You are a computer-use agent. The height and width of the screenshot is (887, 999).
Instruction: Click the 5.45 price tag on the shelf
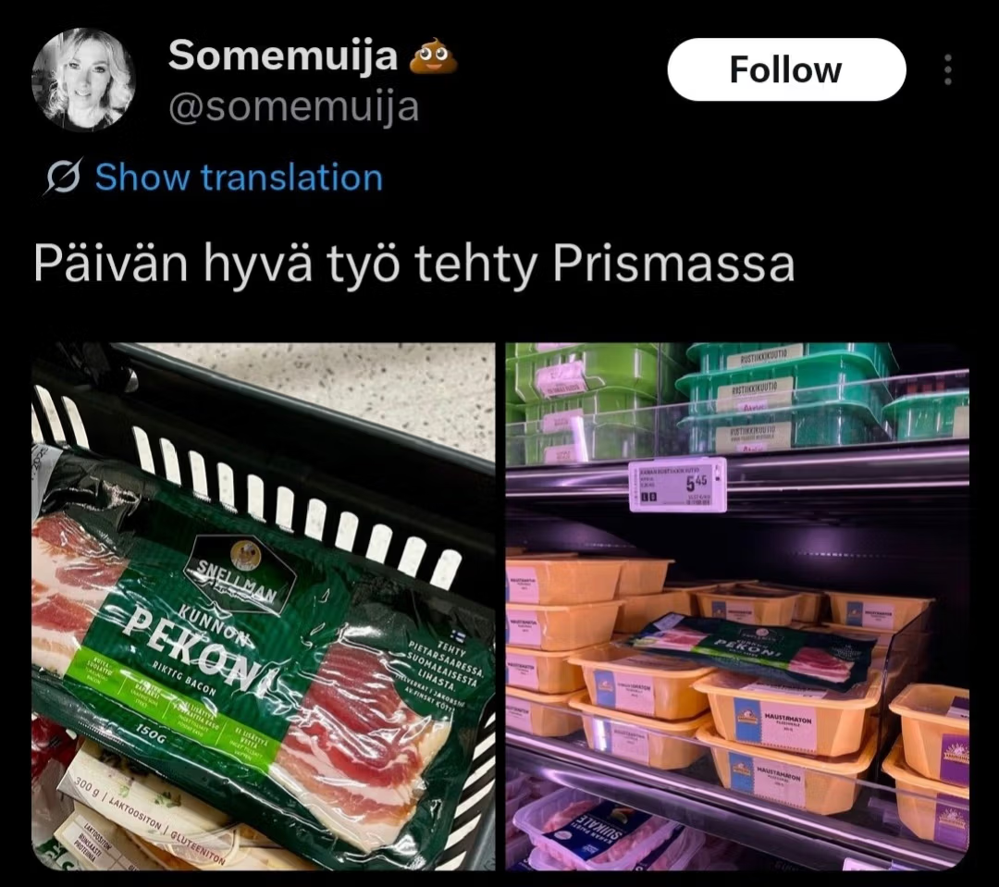[677, 485]
